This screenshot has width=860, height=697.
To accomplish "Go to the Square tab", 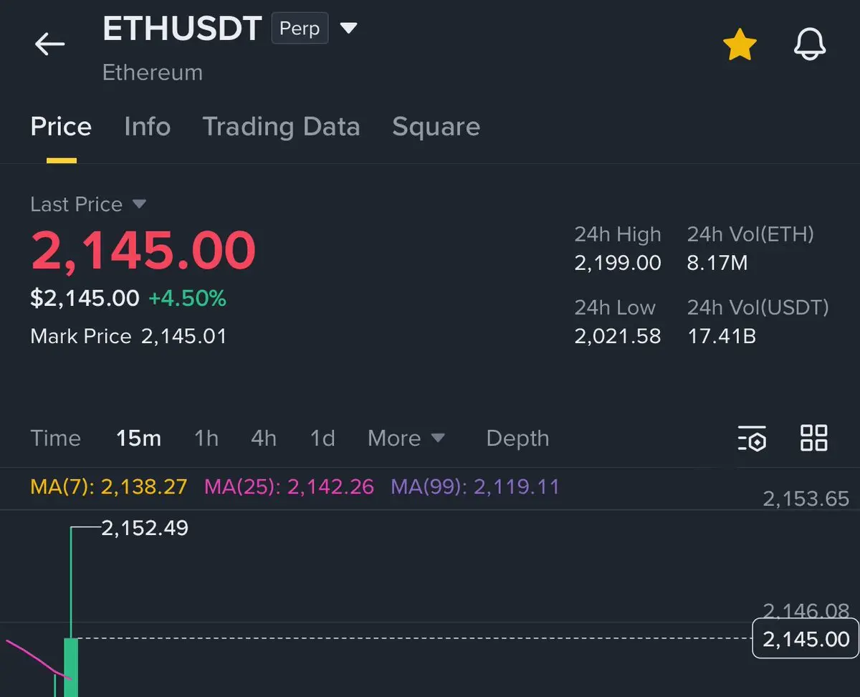I will pyautogui.click(x=436, y=127).
